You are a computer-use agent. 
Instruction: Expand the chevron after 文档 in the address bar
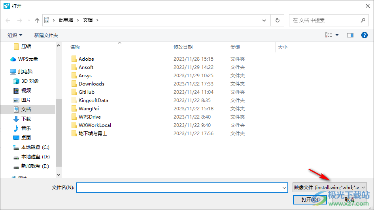(97, 20)
